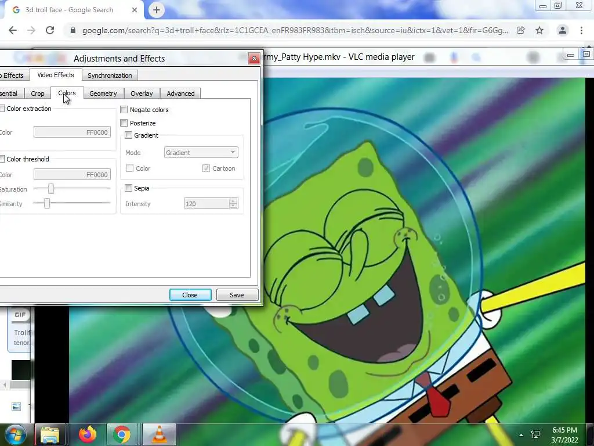Click the Color extraction FF0000 field
The height and width of the screenshot is (446, 594).
(72, 132)
